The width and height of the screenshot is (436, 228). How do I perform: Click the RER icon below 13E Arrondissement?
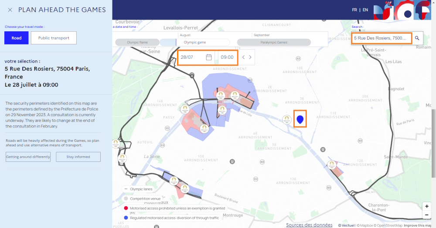click(x=329, y=188)
